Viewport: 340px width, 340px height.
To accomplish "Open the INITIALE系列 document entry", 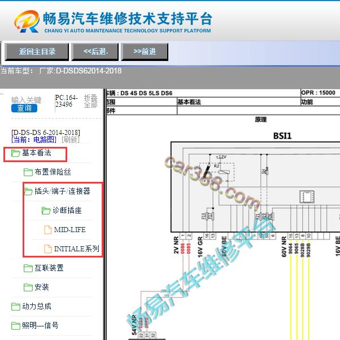I will [x=77, y=249].
